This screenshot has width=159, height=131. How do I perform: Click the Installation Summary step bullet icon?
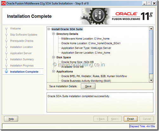coord(6,59)
